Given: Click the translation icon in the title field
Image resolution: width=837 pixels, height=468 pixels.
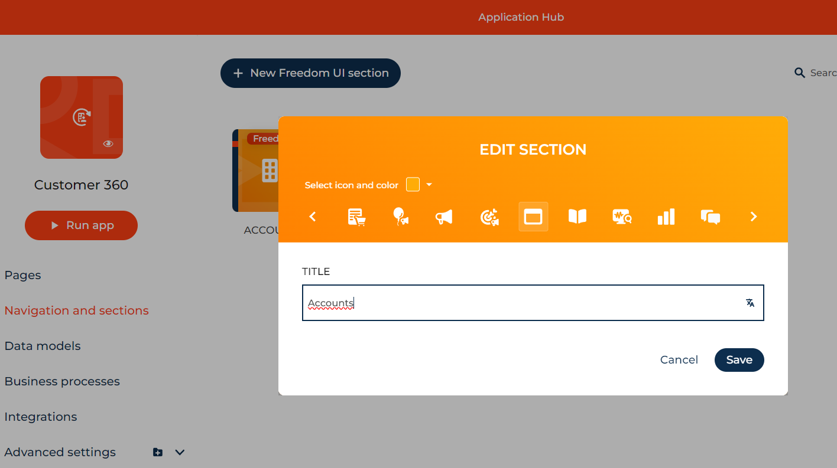Looking at the screenshot, I should [x=750, y=303].
